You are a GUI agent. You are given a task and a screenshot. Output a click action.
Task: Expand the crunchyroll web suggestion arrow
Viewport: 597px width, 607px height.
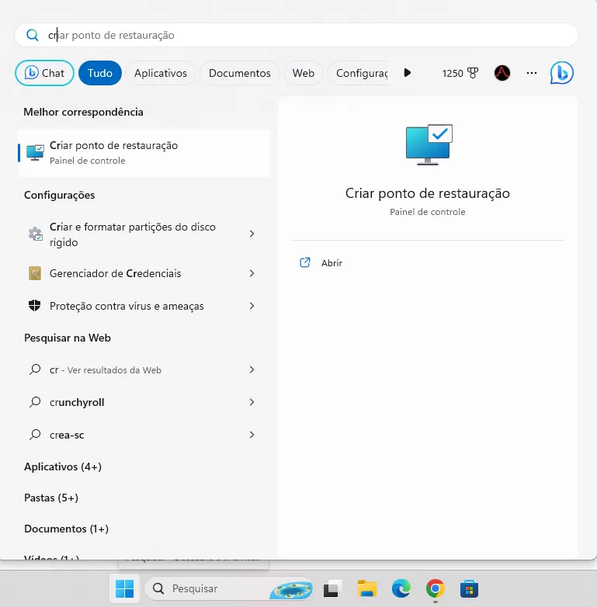click(252, 402)
